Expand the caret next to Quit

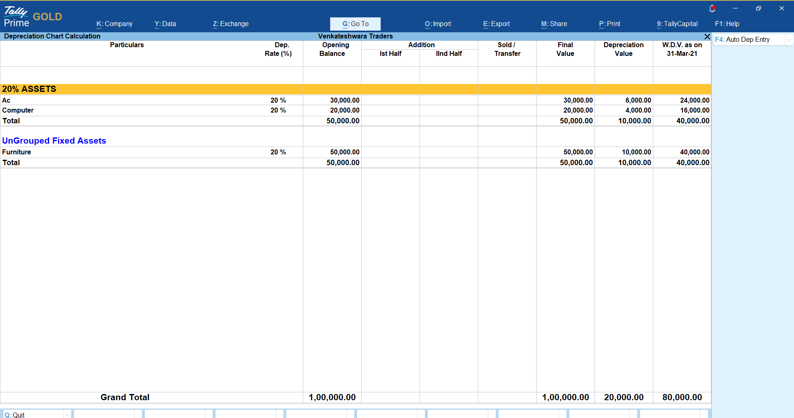click(x=67, y=415)
